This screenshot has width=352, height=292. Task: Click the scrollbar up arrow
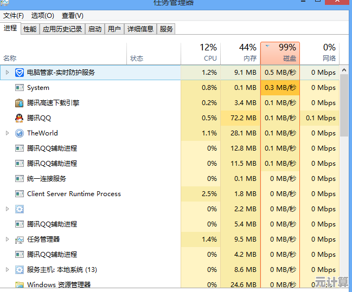[x=344, y=70]
